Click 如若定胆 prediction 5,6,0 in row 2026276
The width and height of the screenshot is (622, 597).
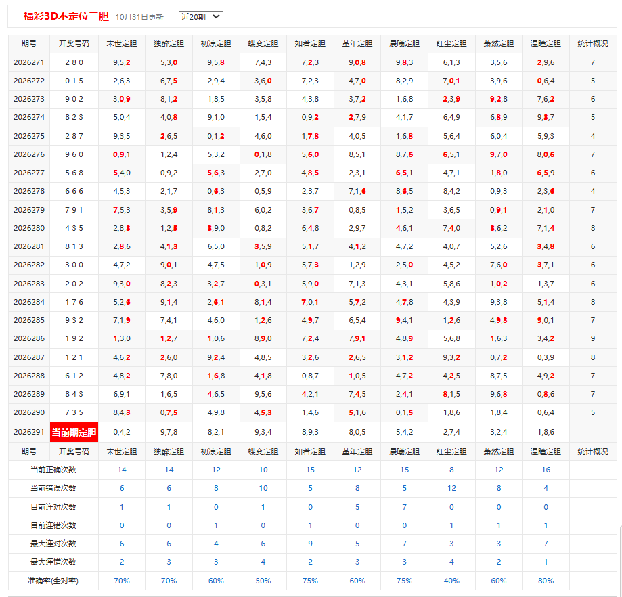[310, 154]
